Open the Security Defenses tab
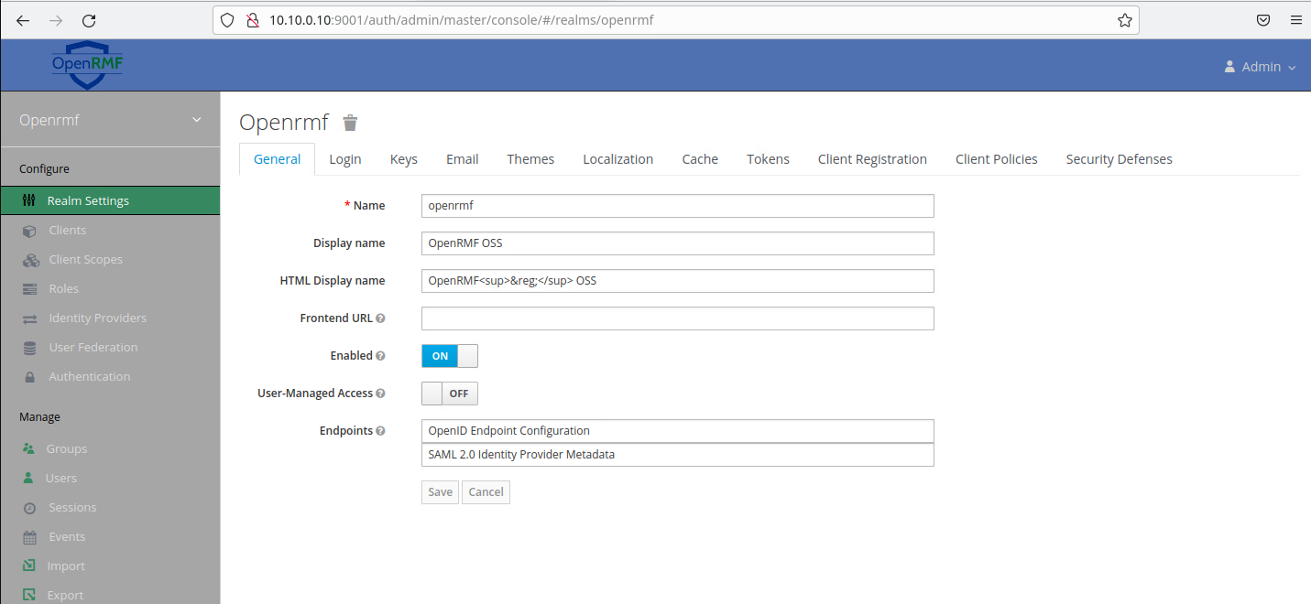1311x604 pixels. 1119,158
